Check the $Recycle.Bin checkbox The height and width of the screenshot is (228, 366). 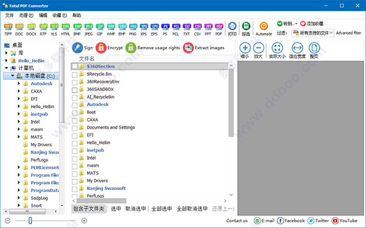(x=74, y=74)
